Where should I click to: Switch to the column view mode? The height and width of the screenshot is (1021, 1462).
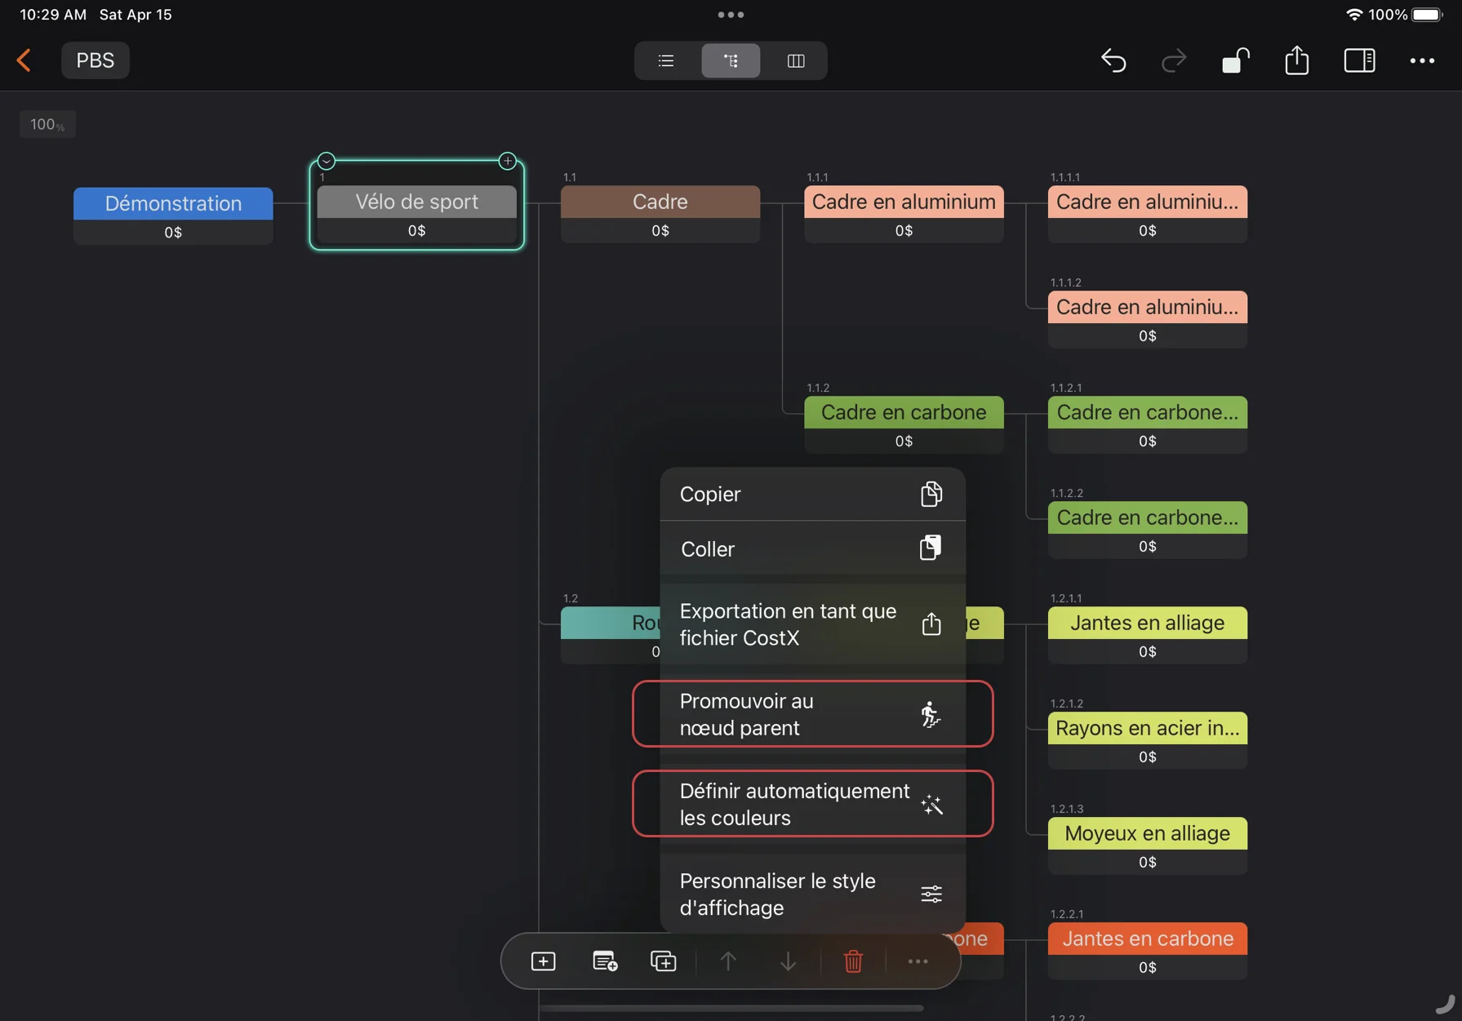(796, 60)
